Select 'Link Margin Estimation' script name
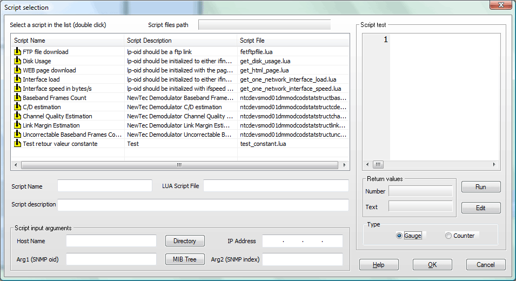The image size is (516, 281). (x=51, y=125)
